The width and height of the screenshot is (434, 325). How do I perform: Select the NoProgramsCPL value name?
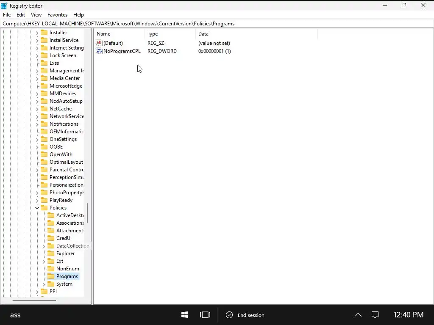pos(122,51)
